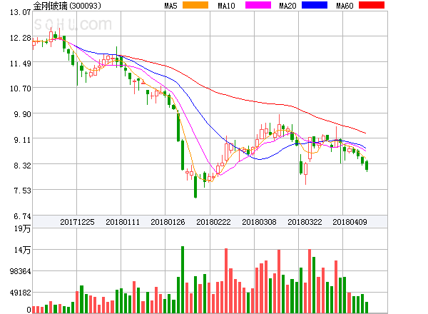Click the 20180126 date label
Viewport: 428px width, 314px height.
tap(168, 222)
